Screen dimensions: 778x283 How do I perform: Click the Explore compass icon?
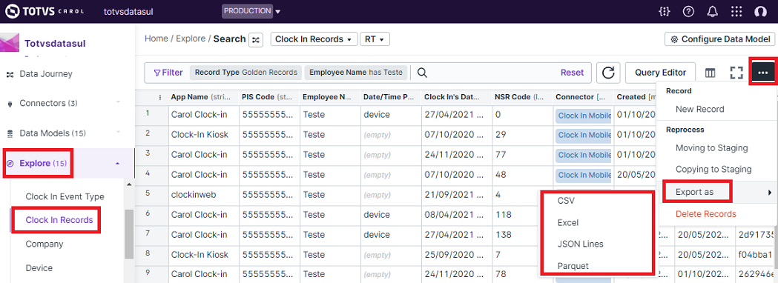(10, 163)
